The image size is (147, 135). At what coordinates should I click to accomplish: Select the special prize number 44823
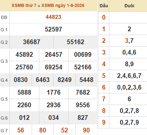[53, 17]
